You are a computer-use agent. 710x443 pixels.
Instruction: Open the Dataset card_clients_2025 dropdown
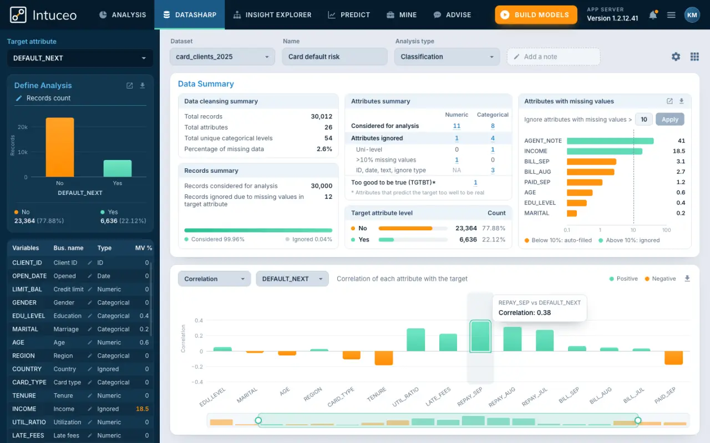(222, 56)
